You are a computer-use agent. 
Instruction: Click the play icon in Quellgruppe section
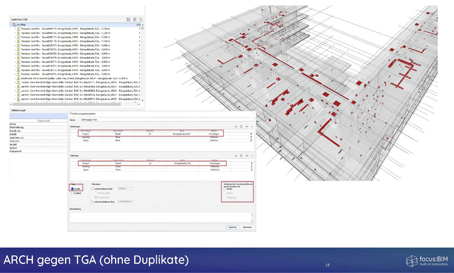(x=235, y=126)
